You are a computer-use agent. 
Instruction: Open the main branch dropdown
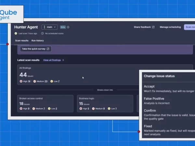pos(49,27)
